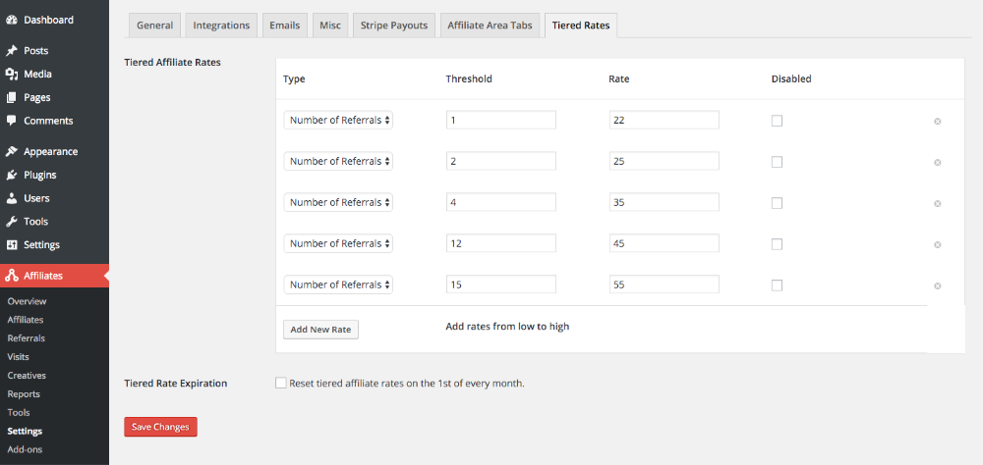Click the Tools wrench icon
Screen dimensions: 983x465
tap(11, 222)
